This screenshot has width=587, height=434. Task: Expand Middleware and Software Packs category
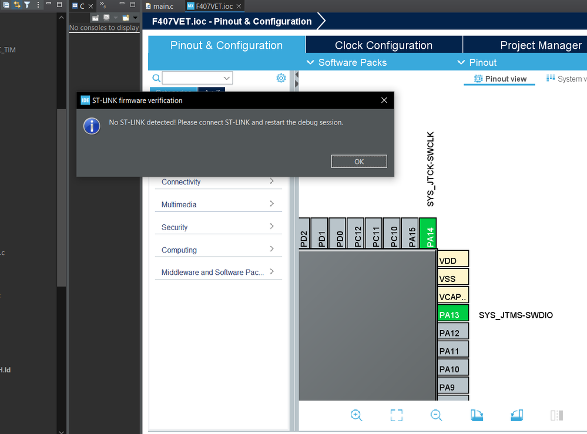coord(218,272)
